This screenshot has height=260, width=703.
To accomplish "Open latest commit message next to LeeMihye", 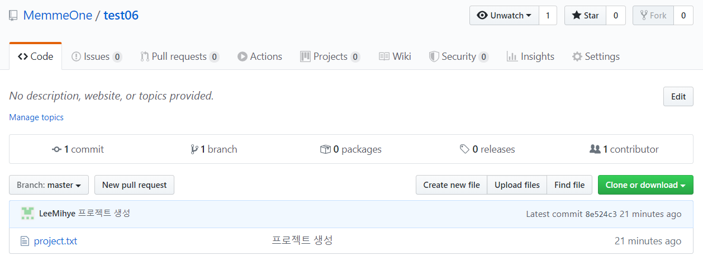I will [x=104, y=213].
